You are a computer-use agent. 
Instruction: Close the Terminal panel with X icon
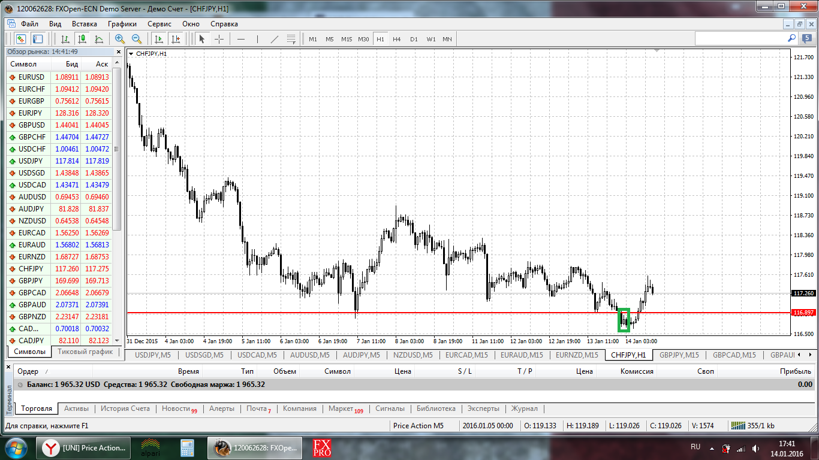[8, 366]
